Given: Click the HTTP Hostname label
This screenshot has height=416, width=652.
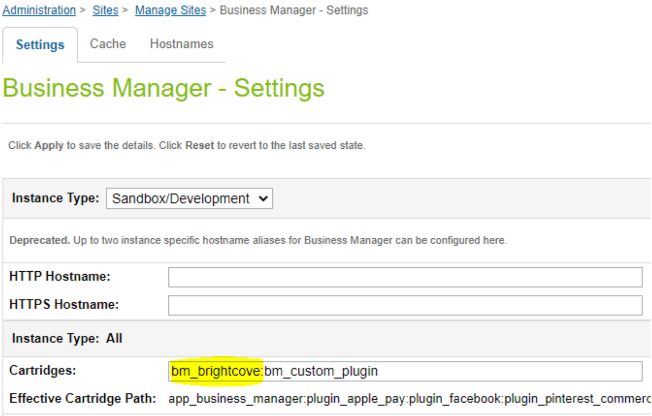Looking at the screenshot, I should pos(60,276).
